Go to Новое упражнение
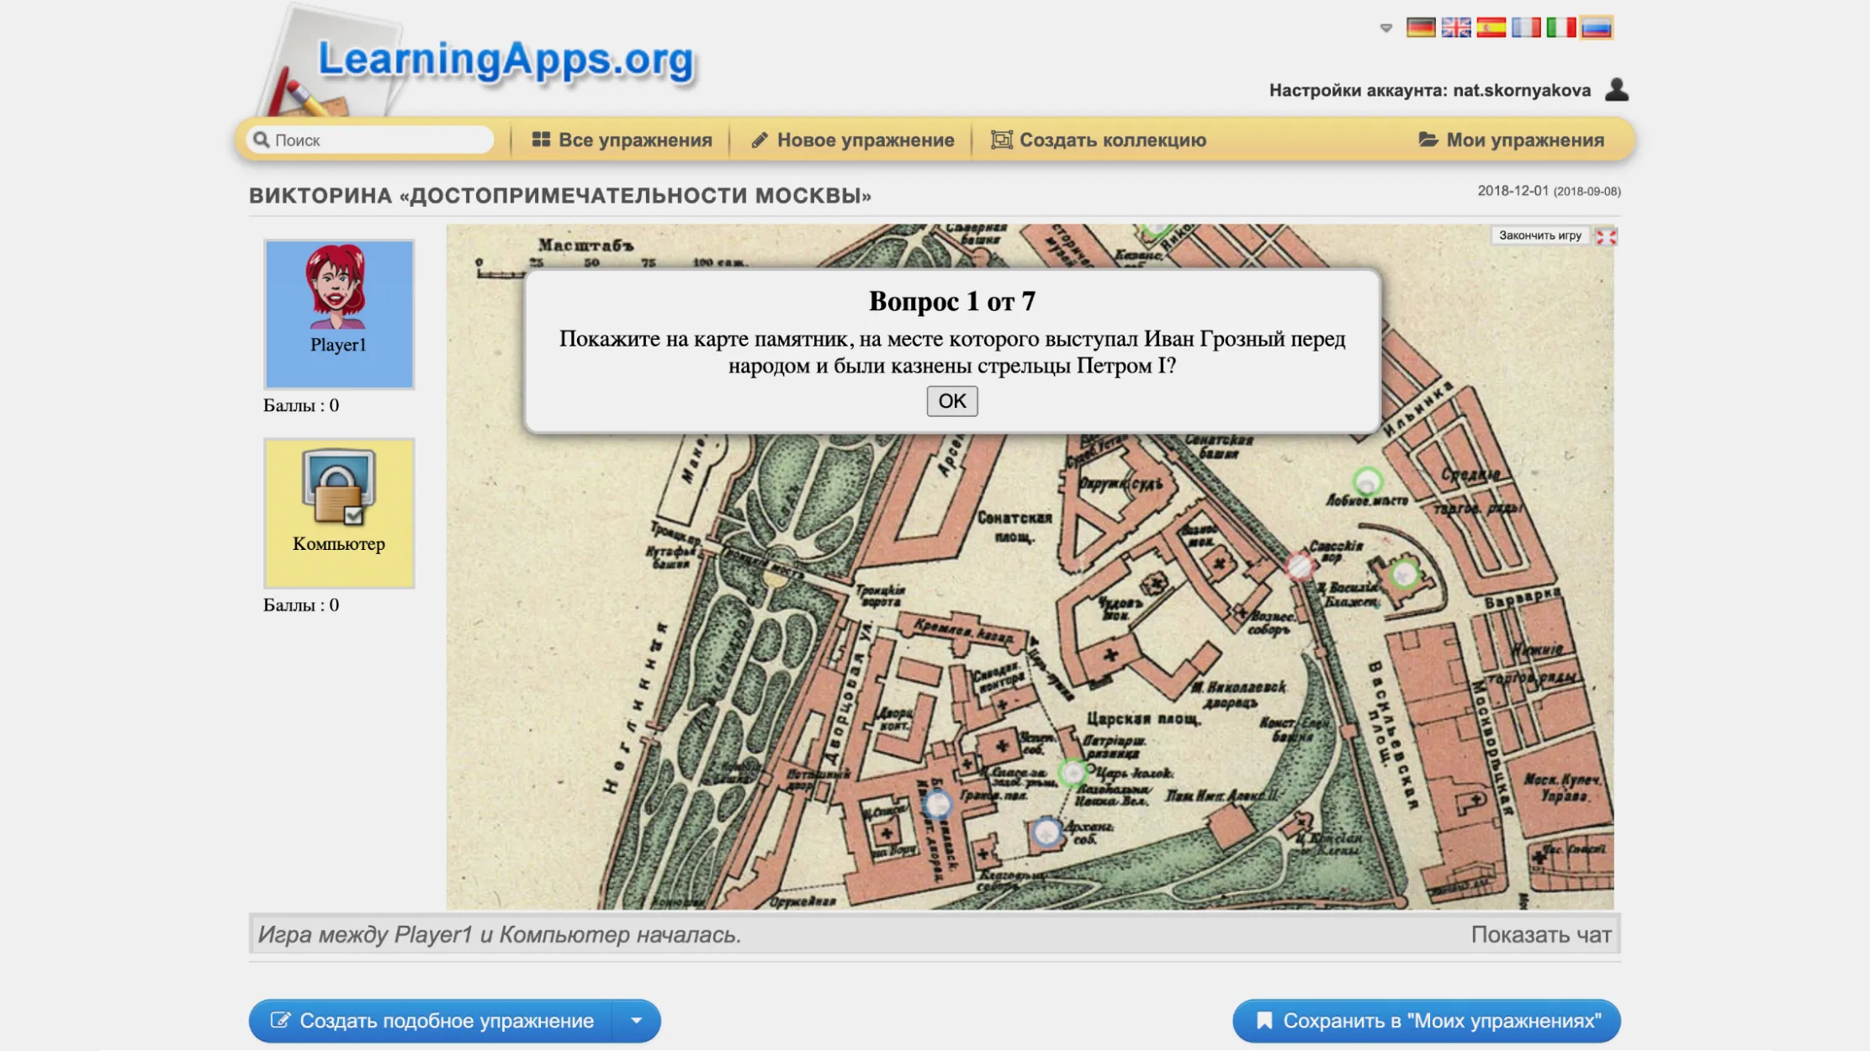Image resolution: width=1870 pixels, height=1051 pixels. coord(853,140)
